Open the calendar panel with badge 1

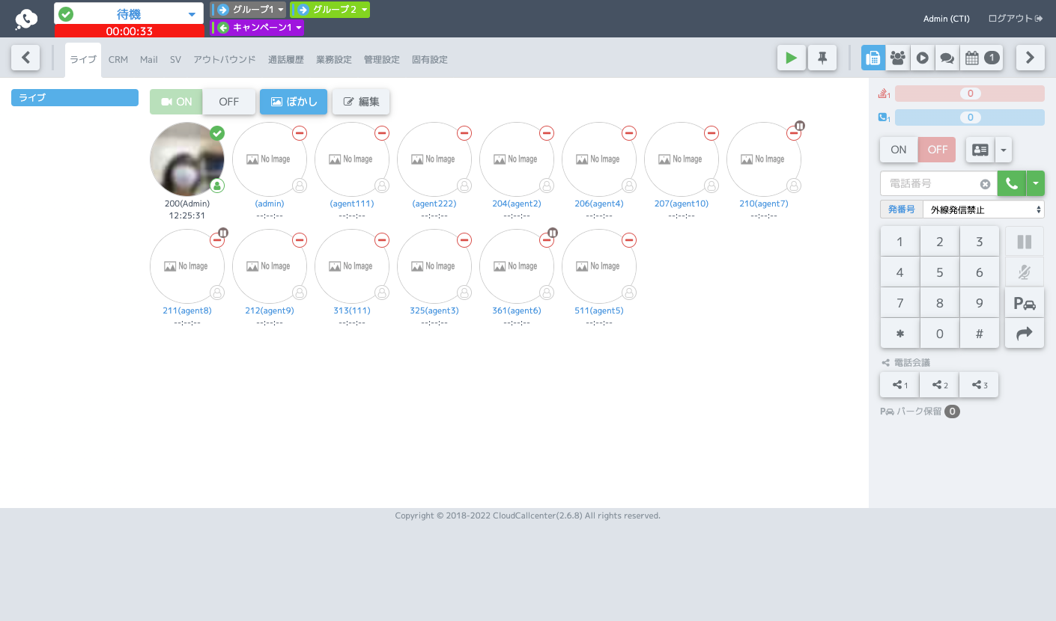[982, 58]
